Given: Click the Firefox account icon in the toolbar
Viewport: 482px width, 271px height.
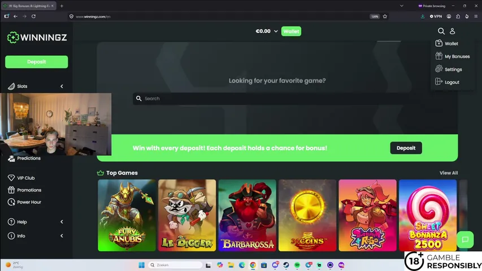Looking at the screenshot, I should [449, 16].
